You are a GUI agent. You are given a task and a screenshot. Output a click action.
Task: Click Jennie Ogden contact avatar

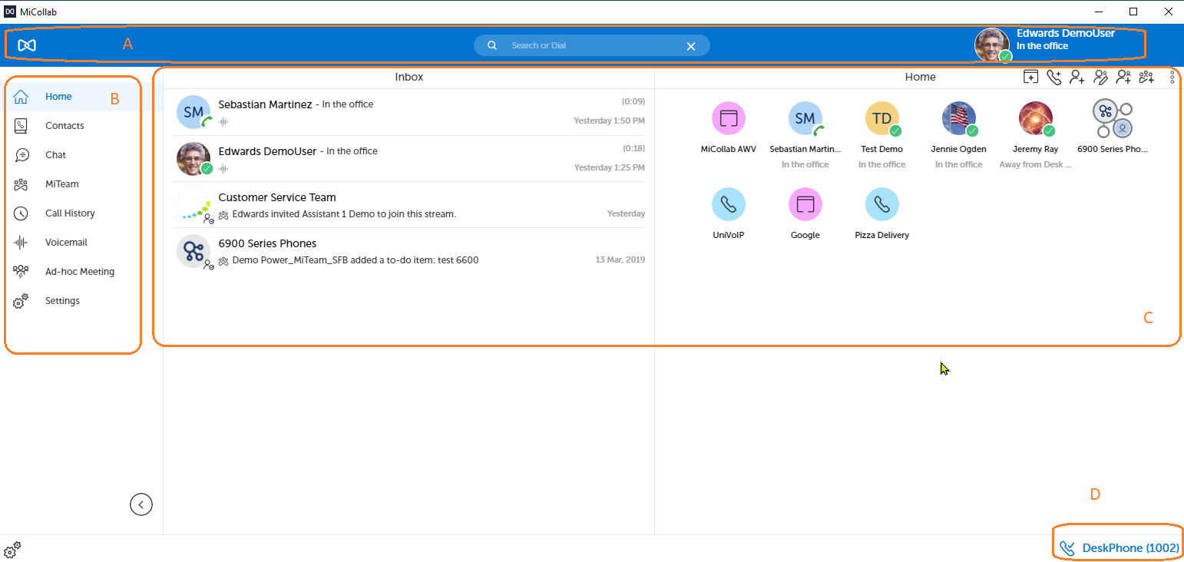959,118
